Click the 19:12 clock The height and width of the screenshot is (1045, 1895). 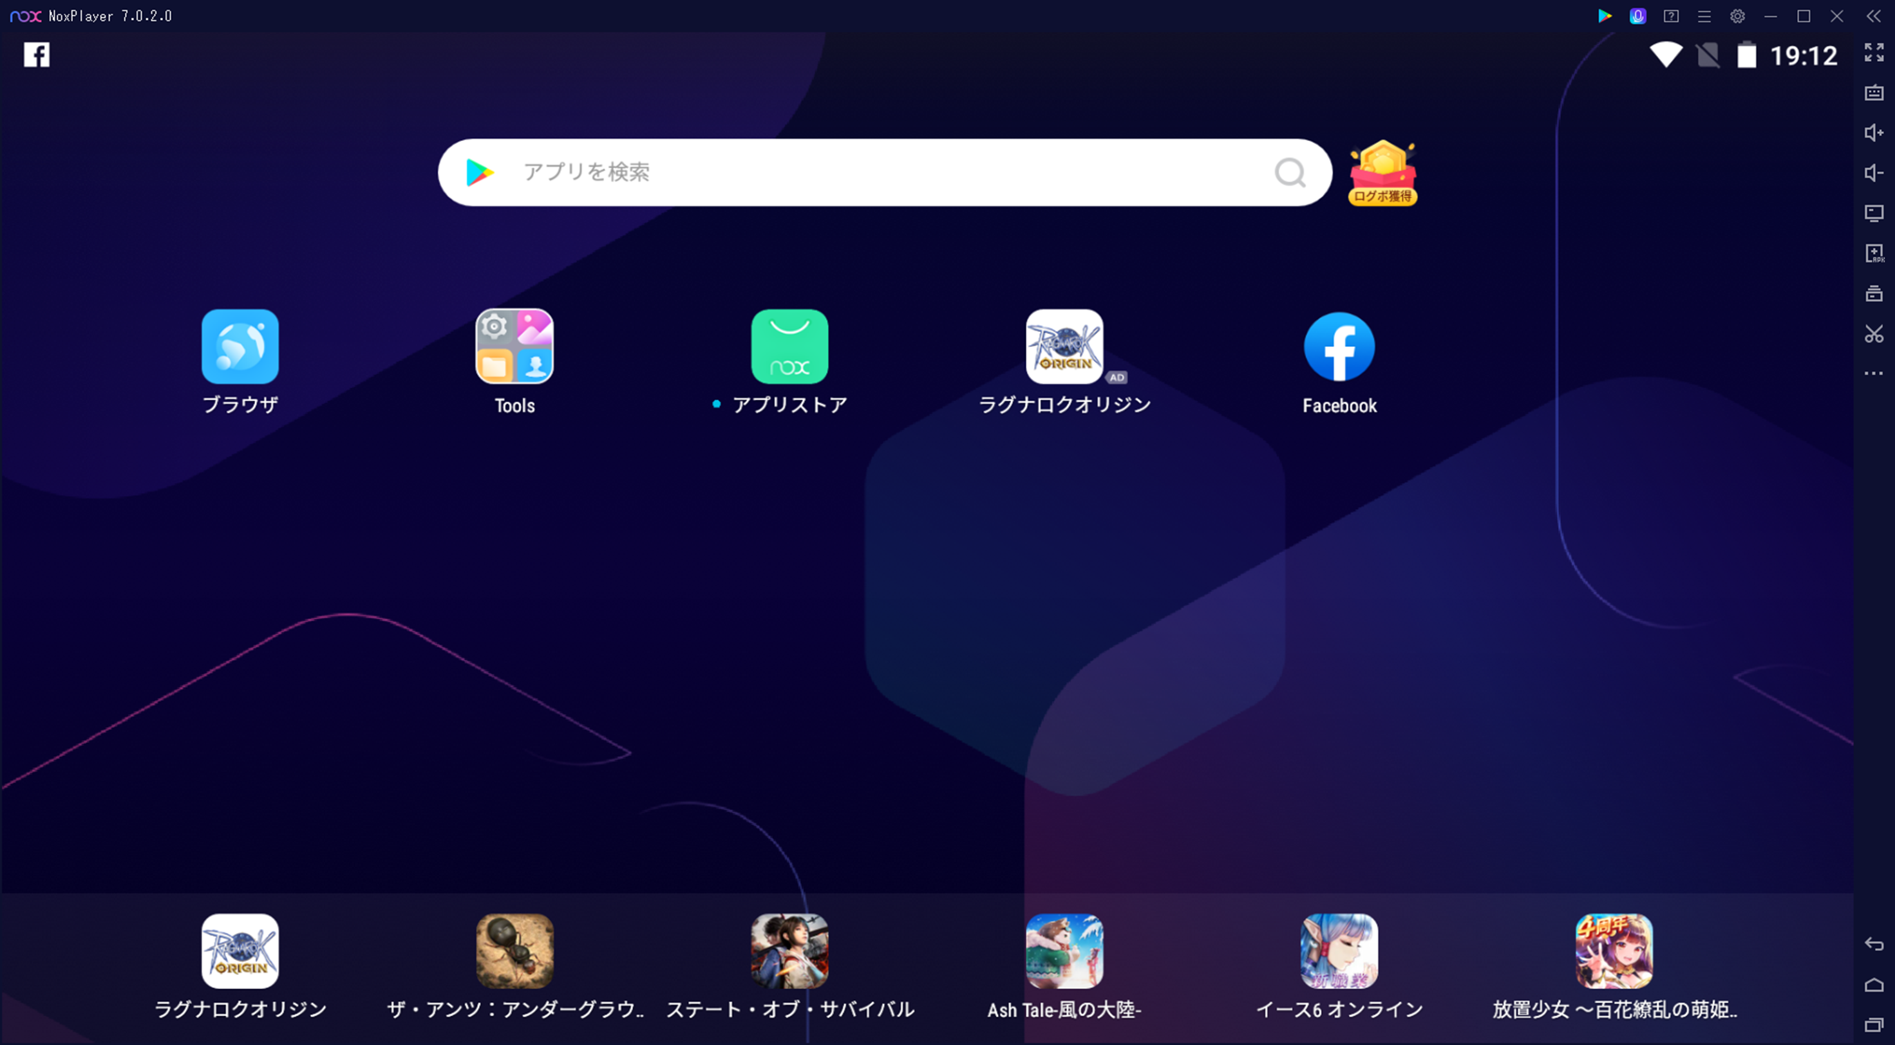pyautogui.click(x=1803, y=56)
